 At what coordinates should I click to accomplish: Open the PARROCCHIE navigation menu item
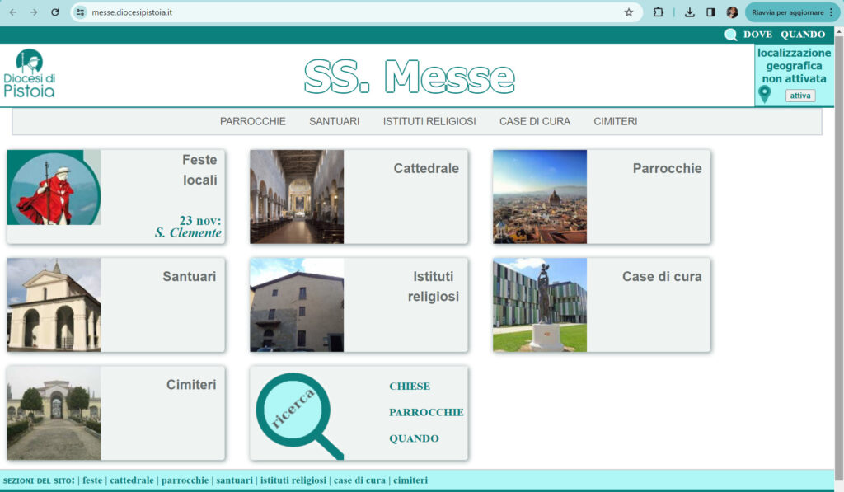[252, 121]
